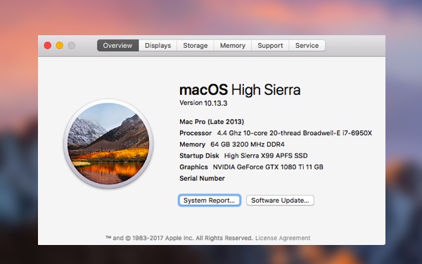This screenshot has width=422, height=264.
Task: Click the processor value 4.4 Ghz 10-core
Action: click(x=295, y=133)
